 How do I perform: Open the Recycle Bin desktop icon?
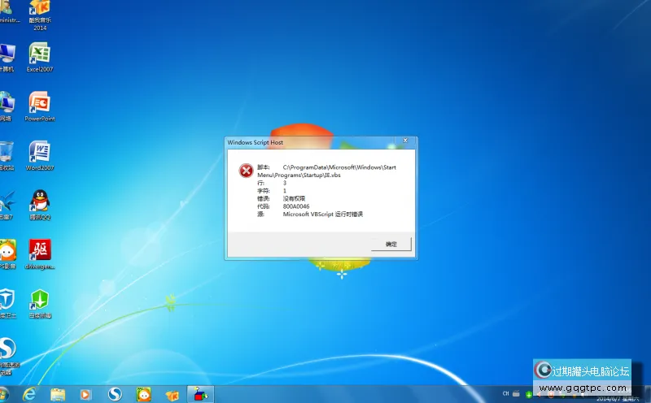(x=7, y=152)
